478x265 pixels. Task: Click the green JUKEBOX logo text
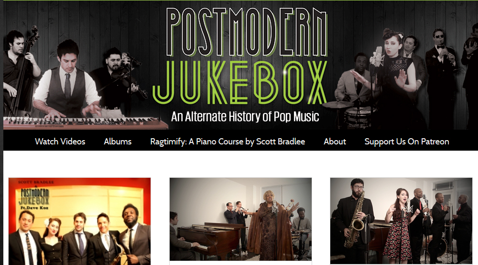(240, 82)
